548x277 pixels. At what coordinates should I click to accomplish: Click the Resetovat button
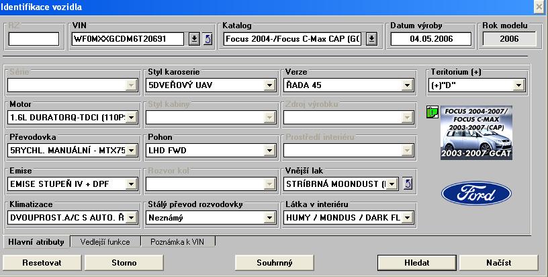click(x=42, y=262)
